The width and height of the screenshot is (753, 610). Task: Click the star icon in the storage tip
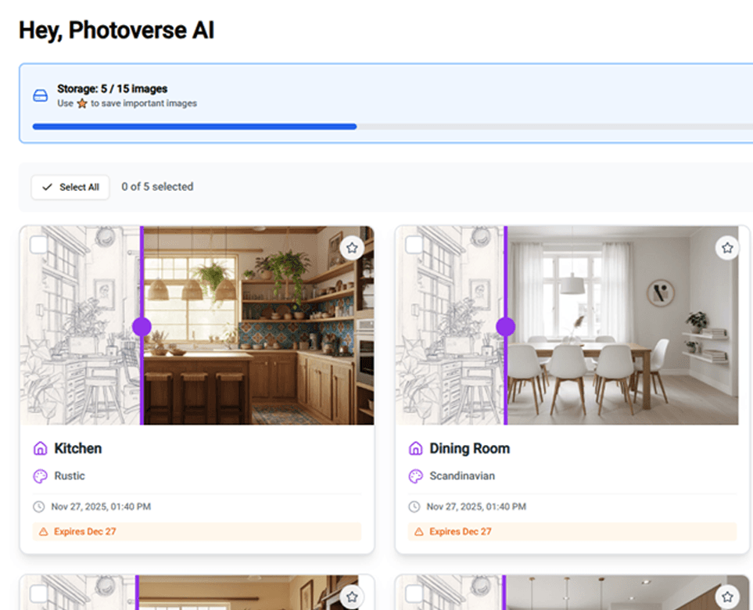[x=82, y=102]
